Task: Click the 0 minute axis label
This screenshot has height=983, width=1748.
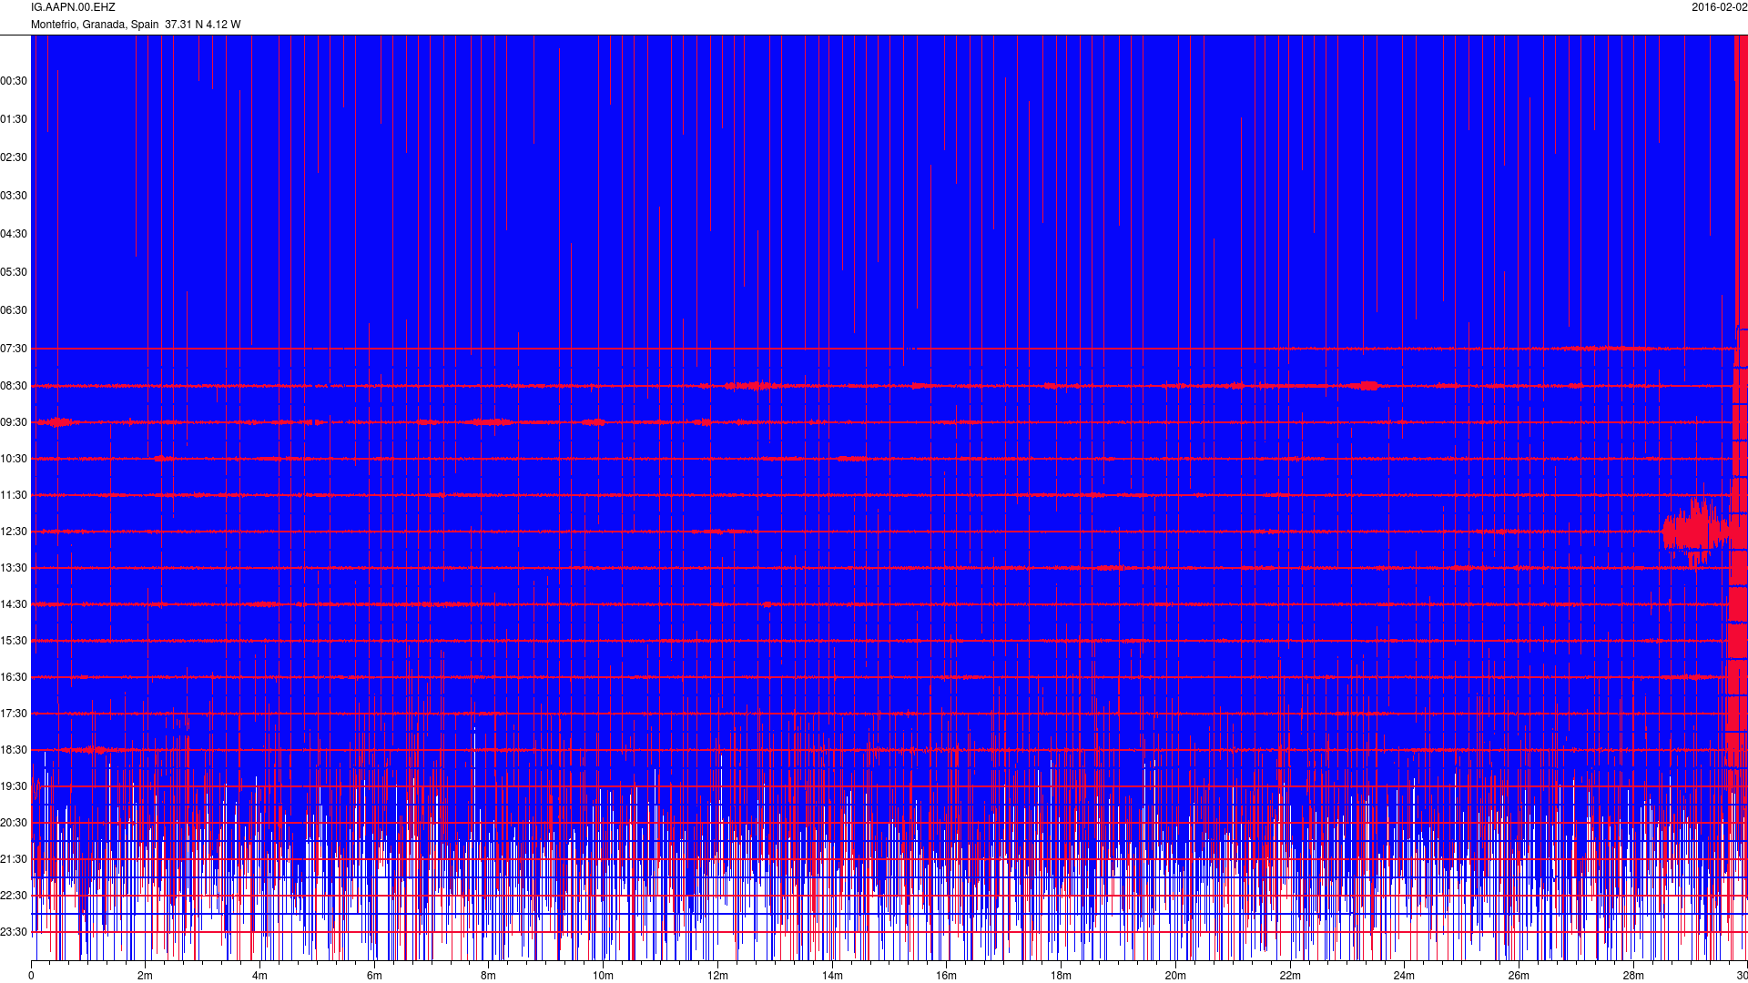Action: tap(31, 976)
